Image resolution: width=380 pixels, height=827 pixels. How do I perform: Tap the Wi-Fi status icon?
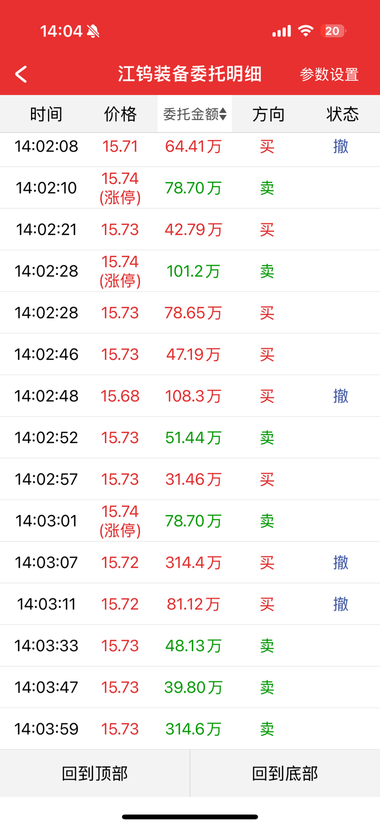tap(306, 31)
